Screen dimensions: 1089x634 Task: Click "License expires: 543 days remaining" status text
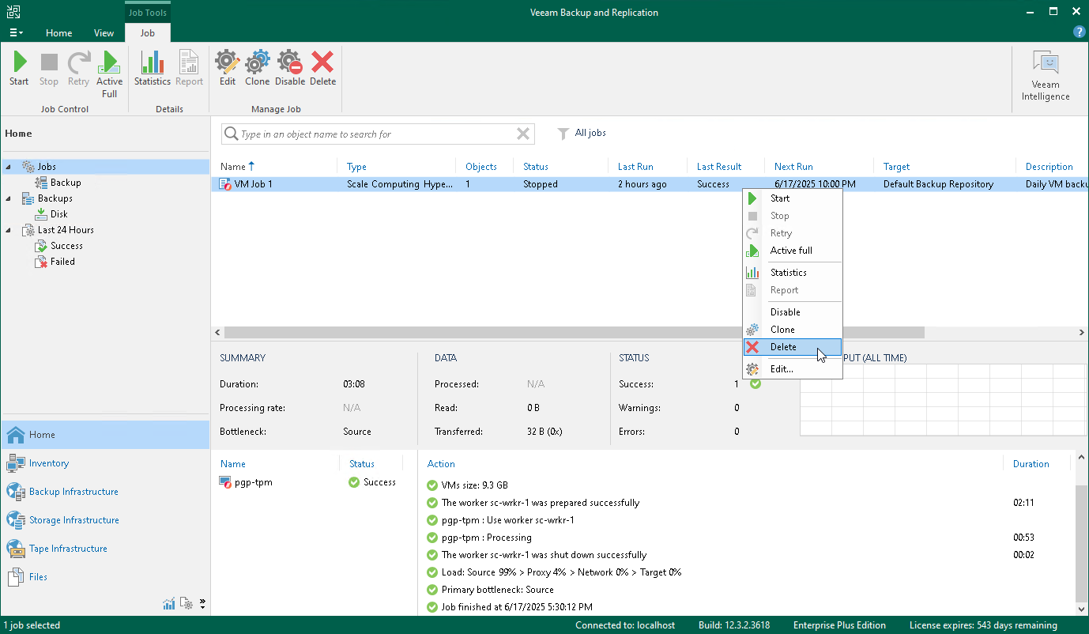983,625
